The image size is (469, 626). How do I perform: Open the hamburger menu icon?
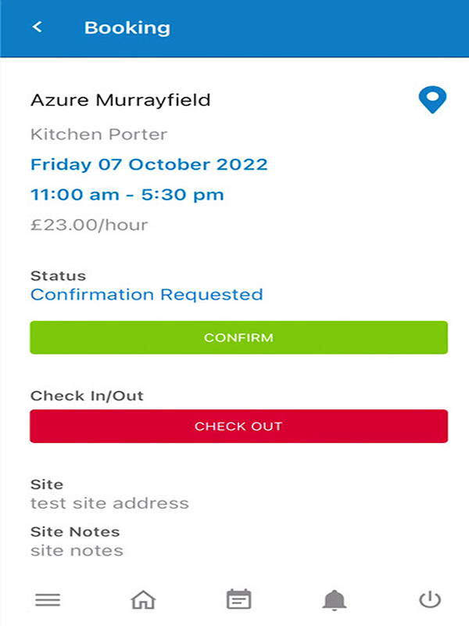[48, 599]
